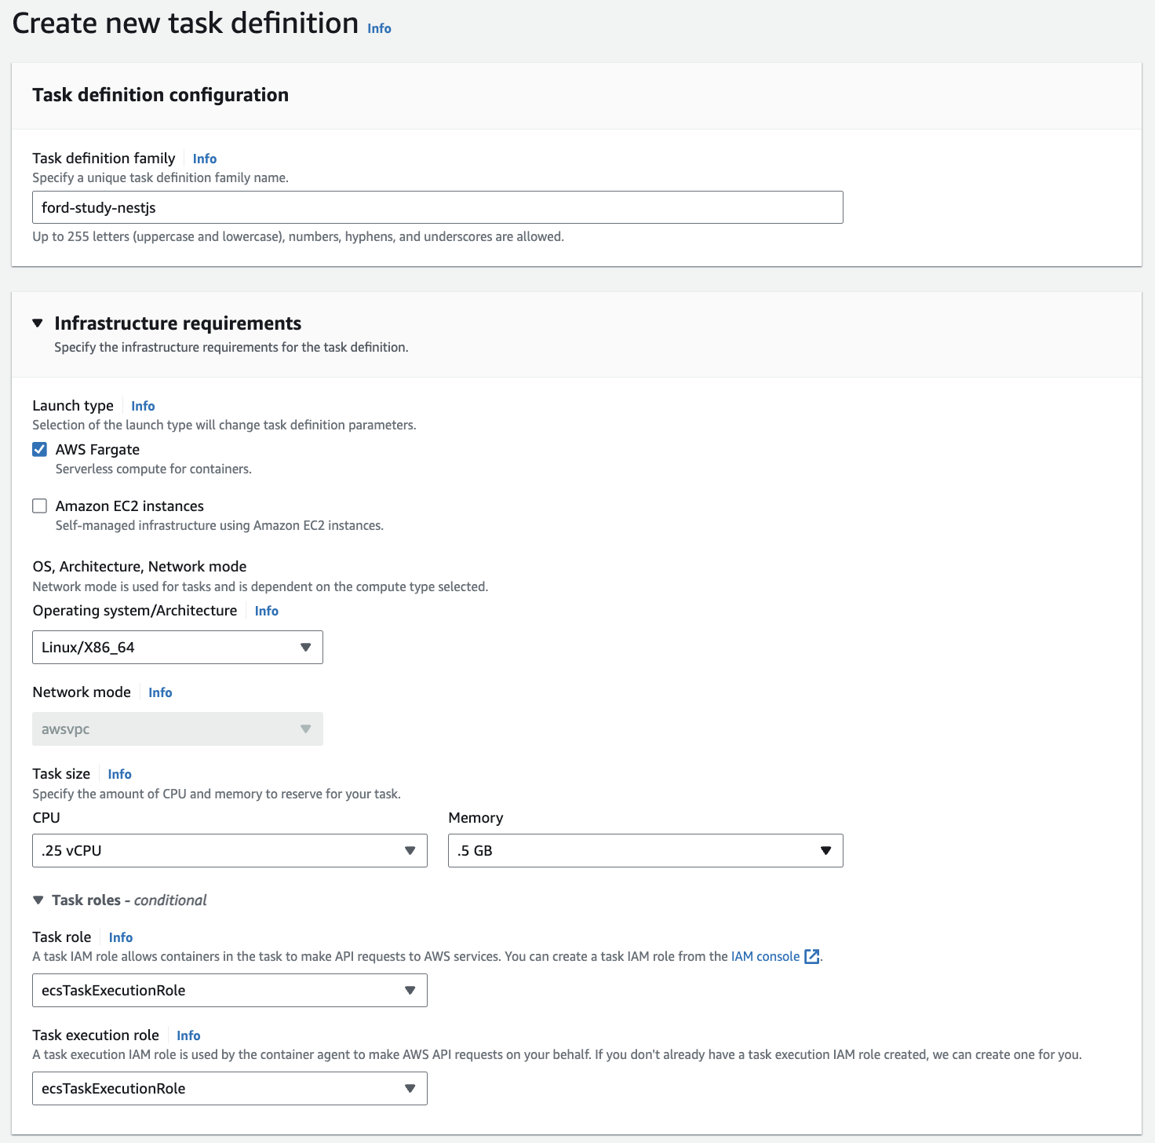Image resolution: width=1155 pixels, height=1143 pixels.
Task: Open the external link icon beside IAM console
Action: (x=812, y=956)
